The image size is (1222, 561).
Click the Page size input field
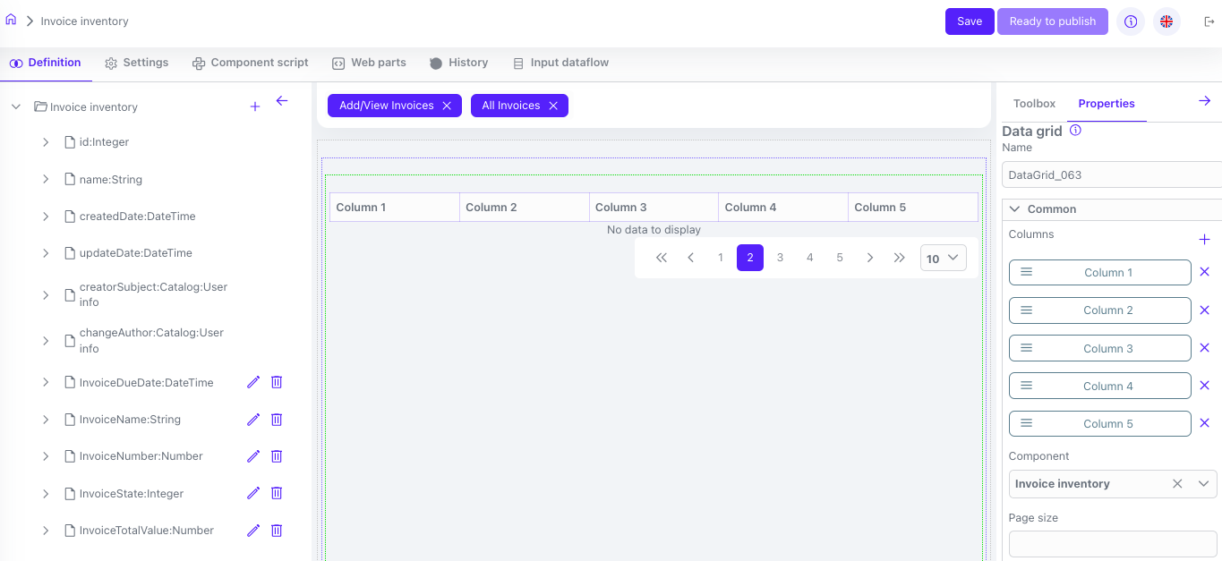(1113, 544)
